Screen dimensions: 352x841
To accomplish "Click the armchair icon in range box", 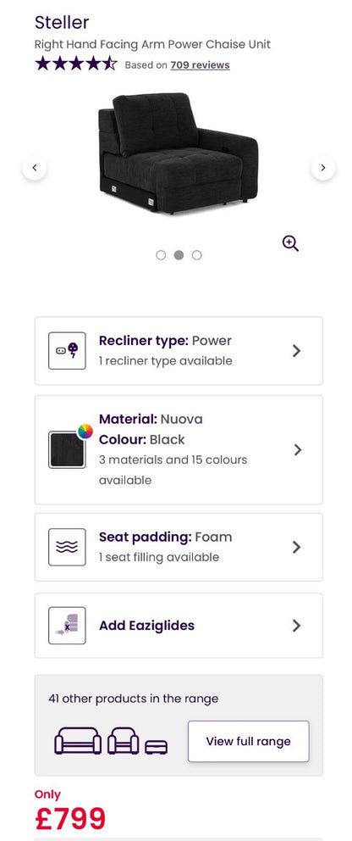I will (123, 741).
